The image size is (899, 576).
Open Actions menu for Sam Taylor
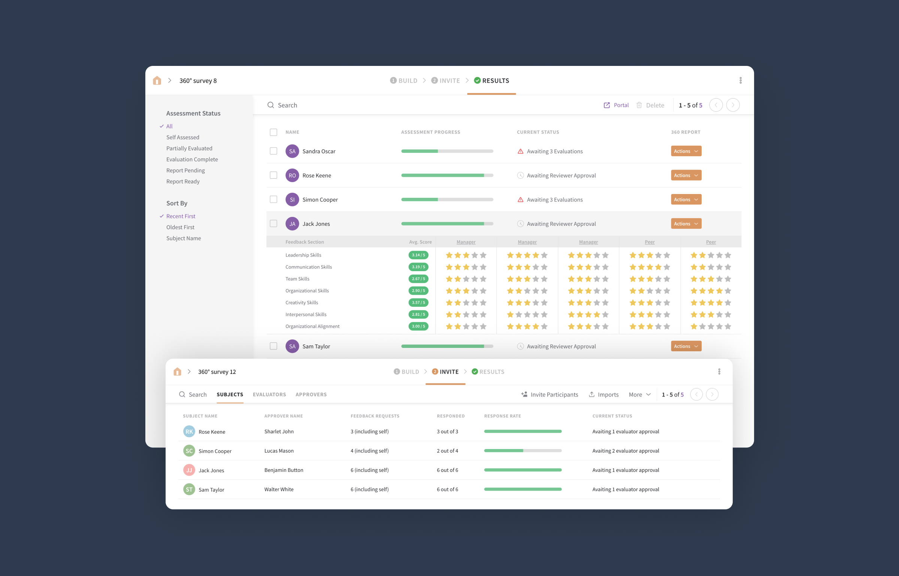pos(685,346)
